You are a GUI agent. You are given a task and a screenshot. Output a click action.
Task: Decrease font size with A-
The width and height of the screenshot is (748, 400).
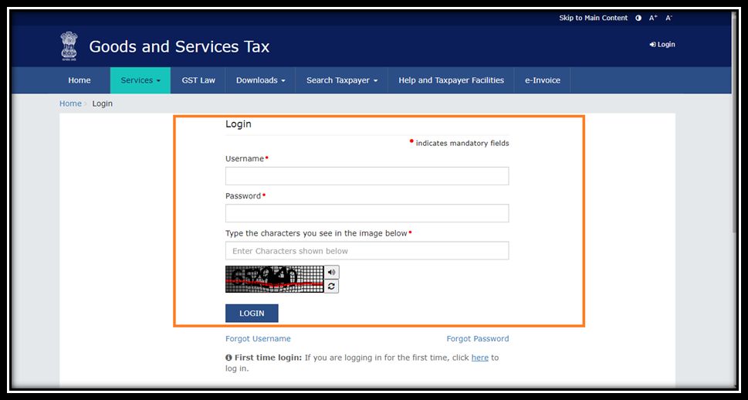pos(668,18)
